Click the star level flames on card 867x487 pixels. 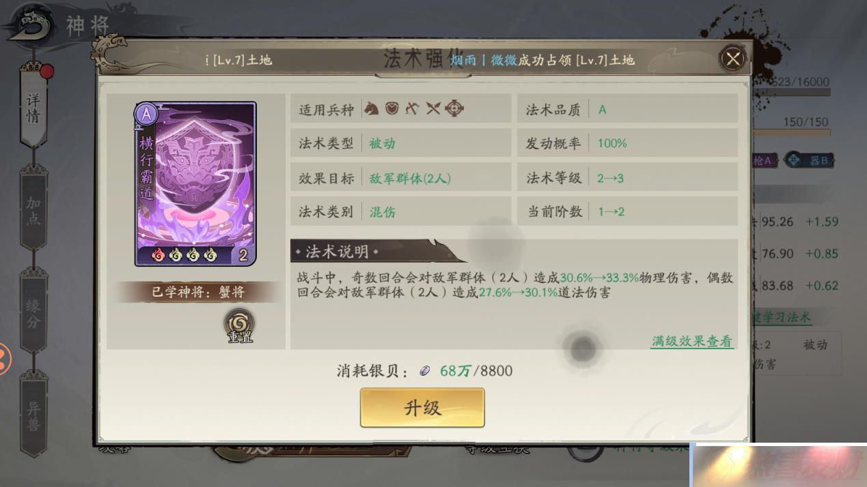(x=184, y=255)
